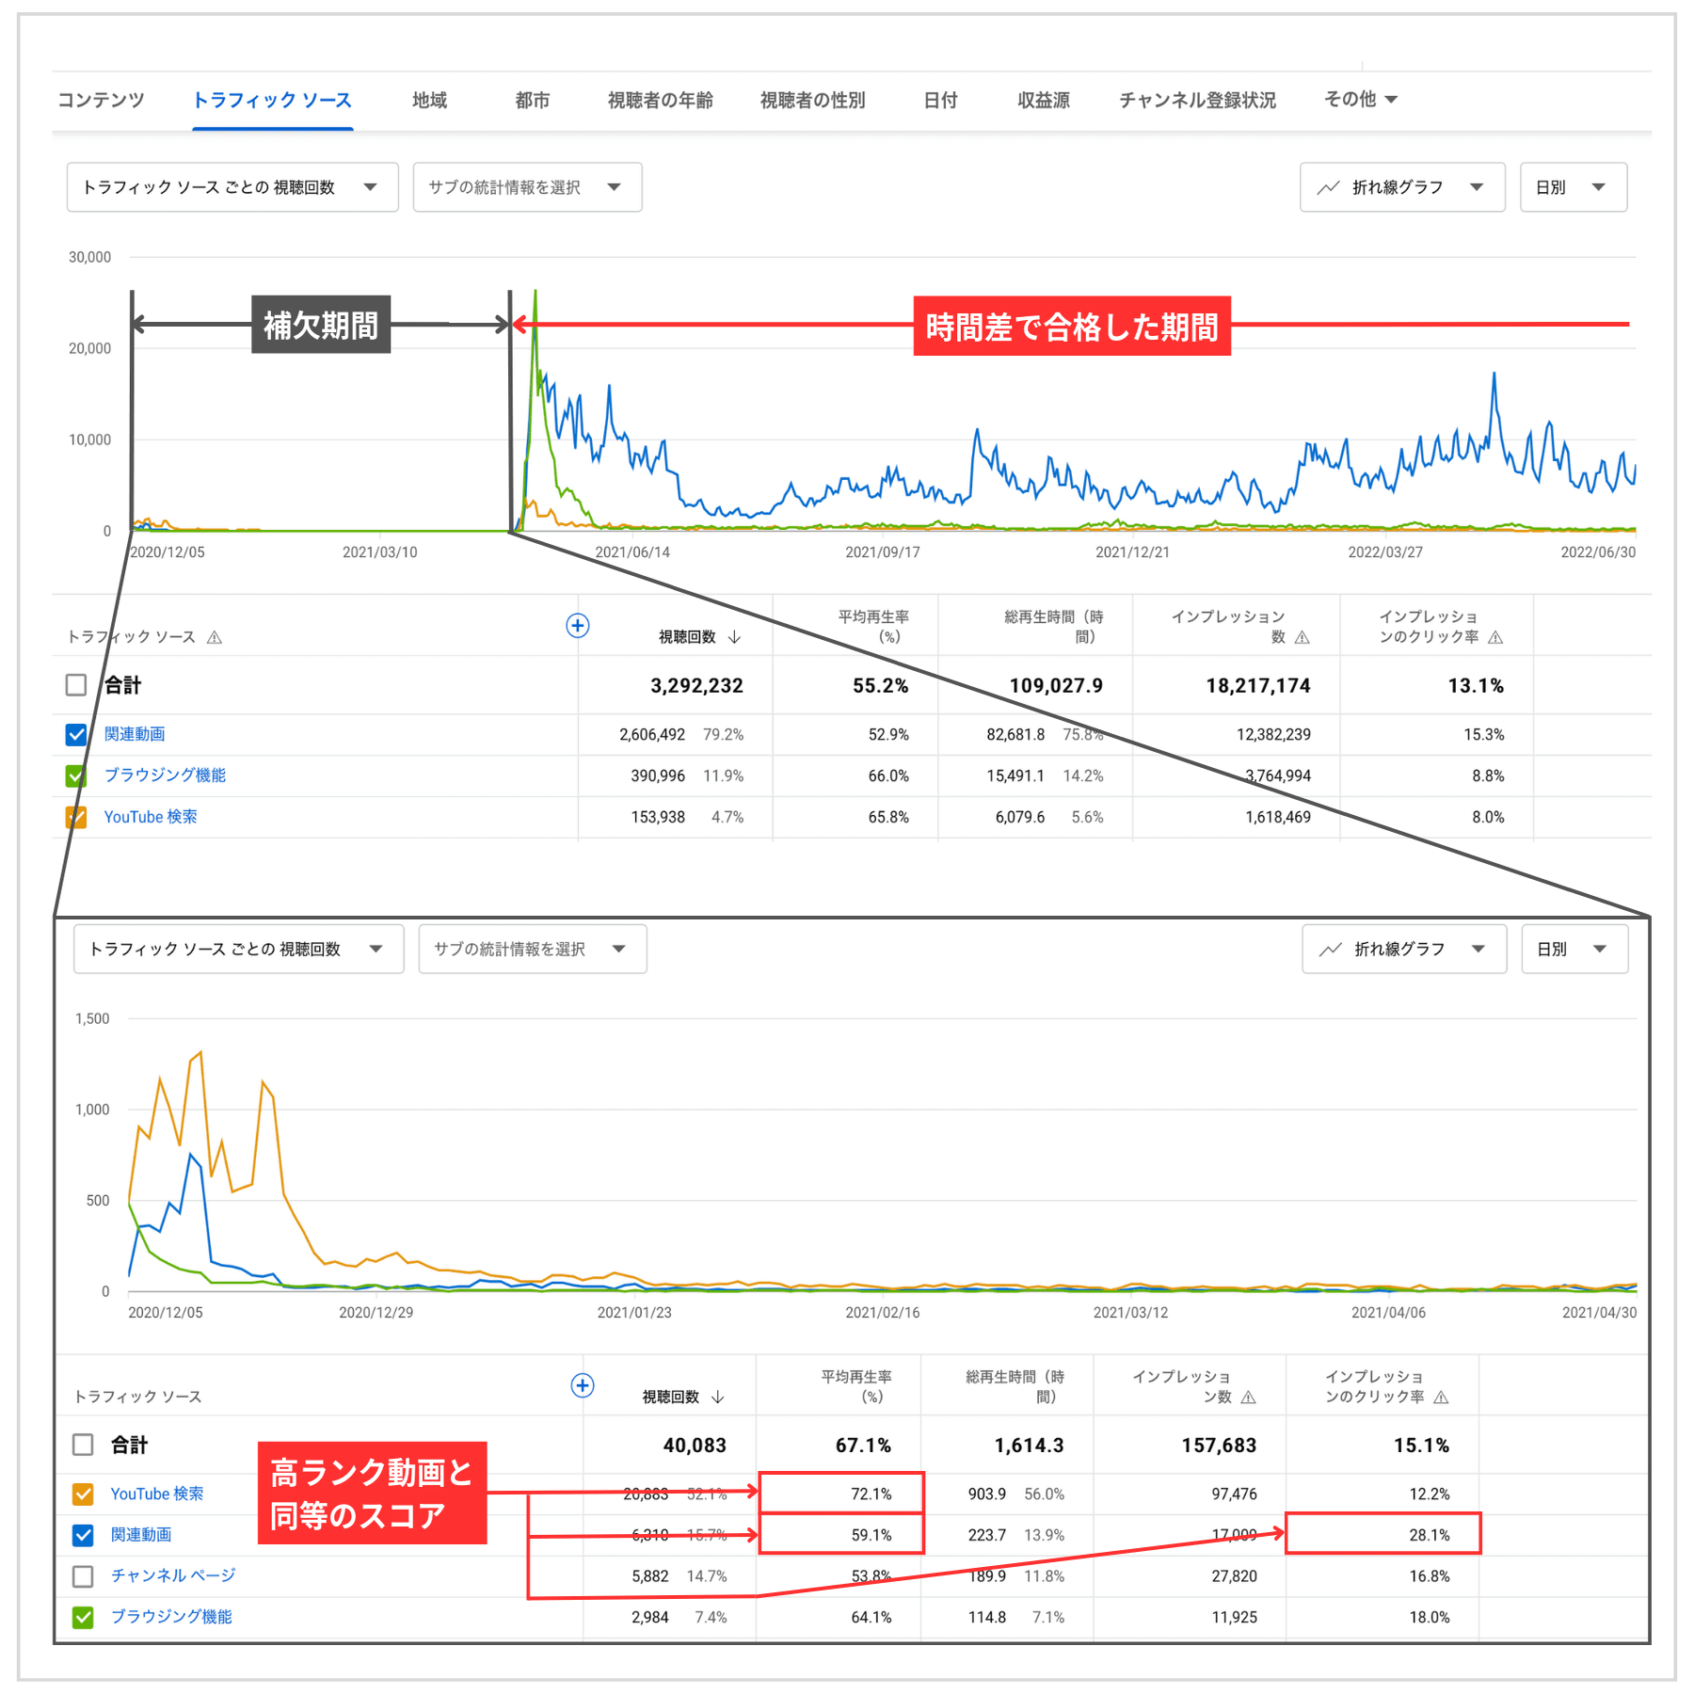The image size is (1694, 1694).
Task: Click the 2021/01/23 date label on lower chart
Action: (x=634, y=1312)
